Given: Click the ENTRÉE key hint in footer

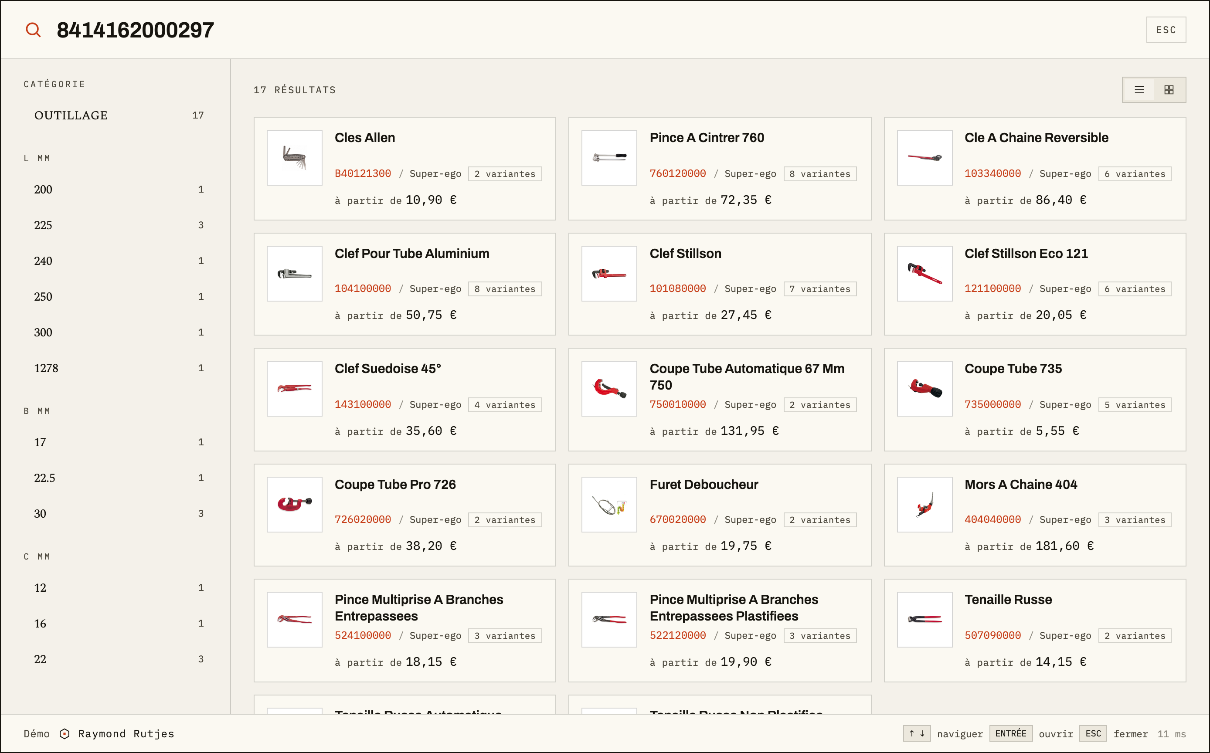Looking at the screenshot, I should pyautogui.click(x=1011, y=733).
